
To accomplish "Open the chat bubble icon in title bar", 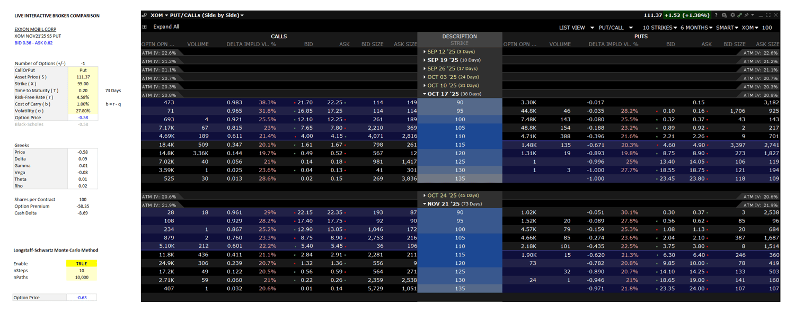I will (725, 15).
